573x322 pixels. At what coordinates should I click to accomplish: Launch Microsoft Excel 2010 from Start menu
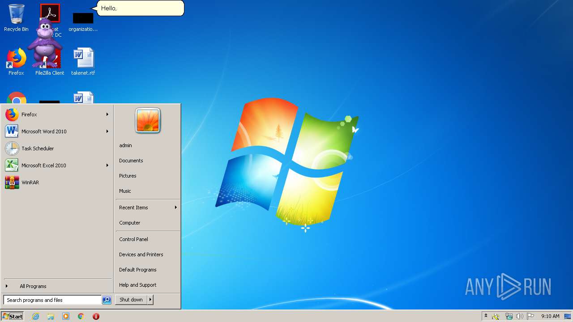tap(57, 165)
